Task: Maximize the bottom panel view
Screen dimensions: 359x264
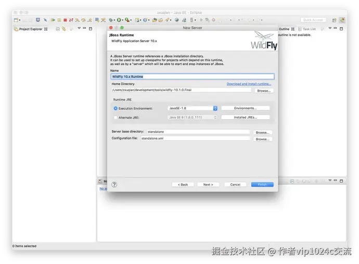Action: click(x=341, y=181)
